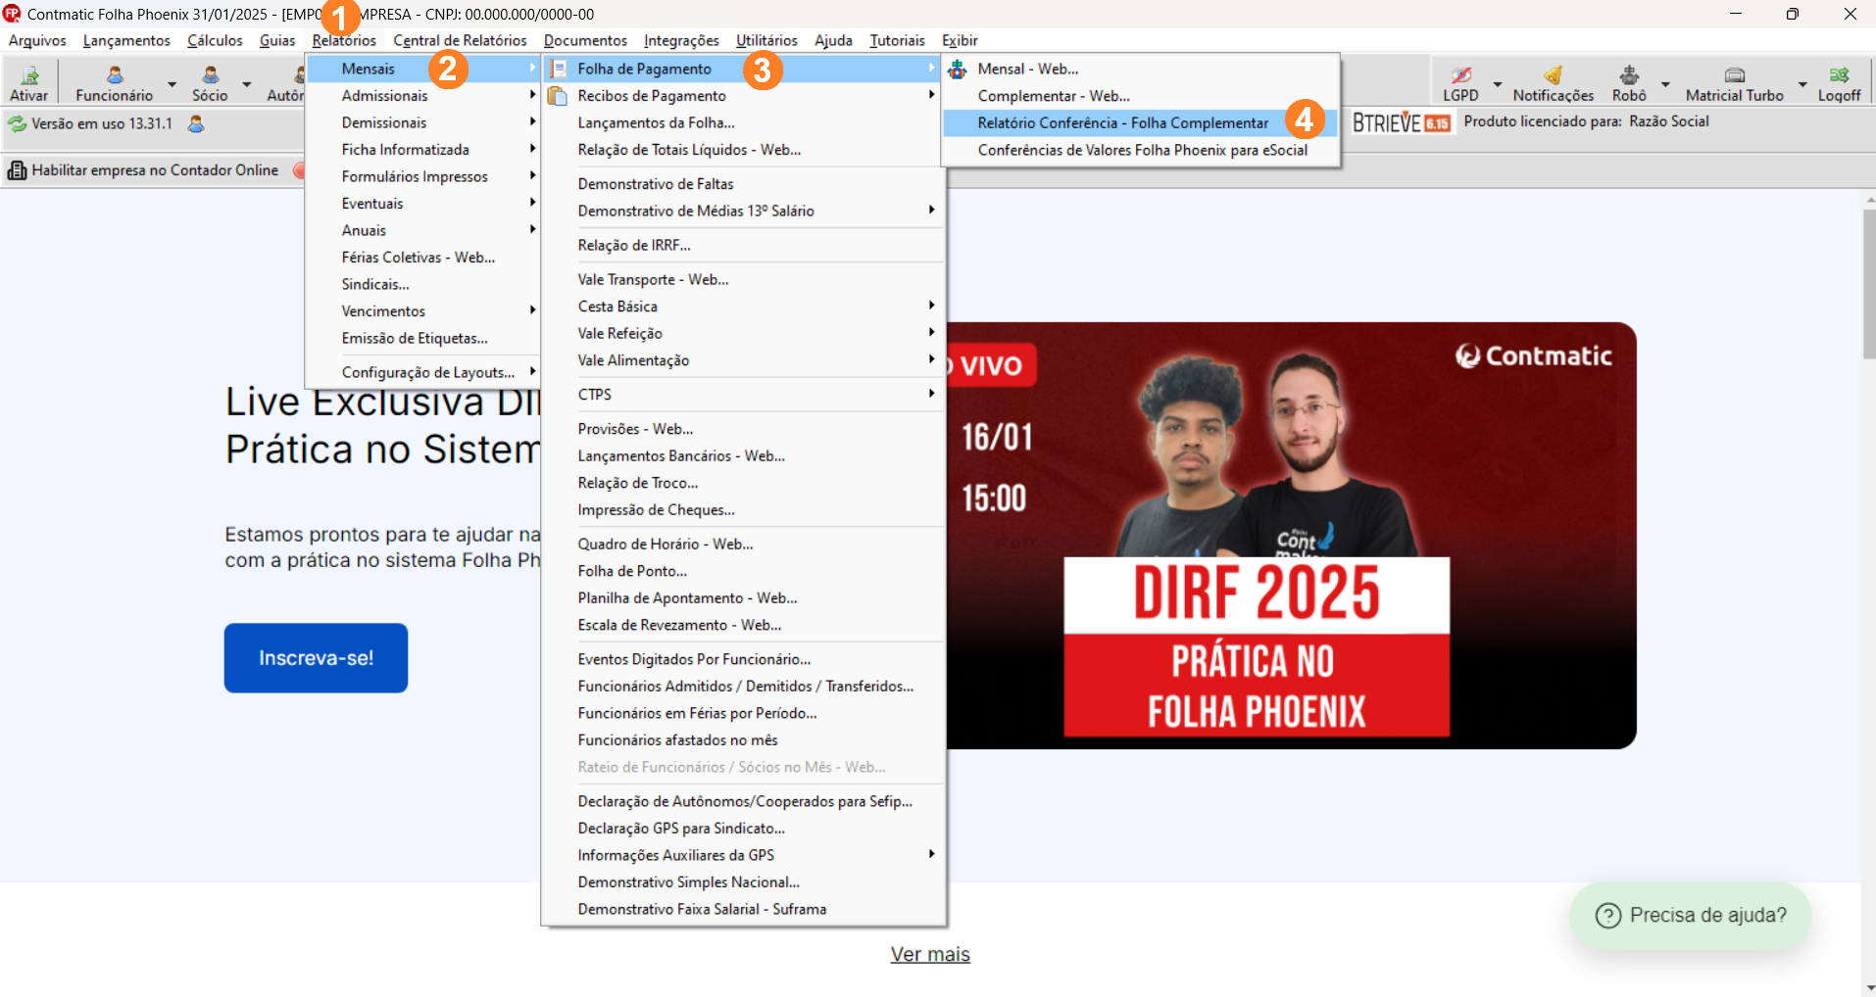Select Relatório Conferência - Folha Complementar
This screenshot has width=1876, height=997.
[x=1140, y=122]
